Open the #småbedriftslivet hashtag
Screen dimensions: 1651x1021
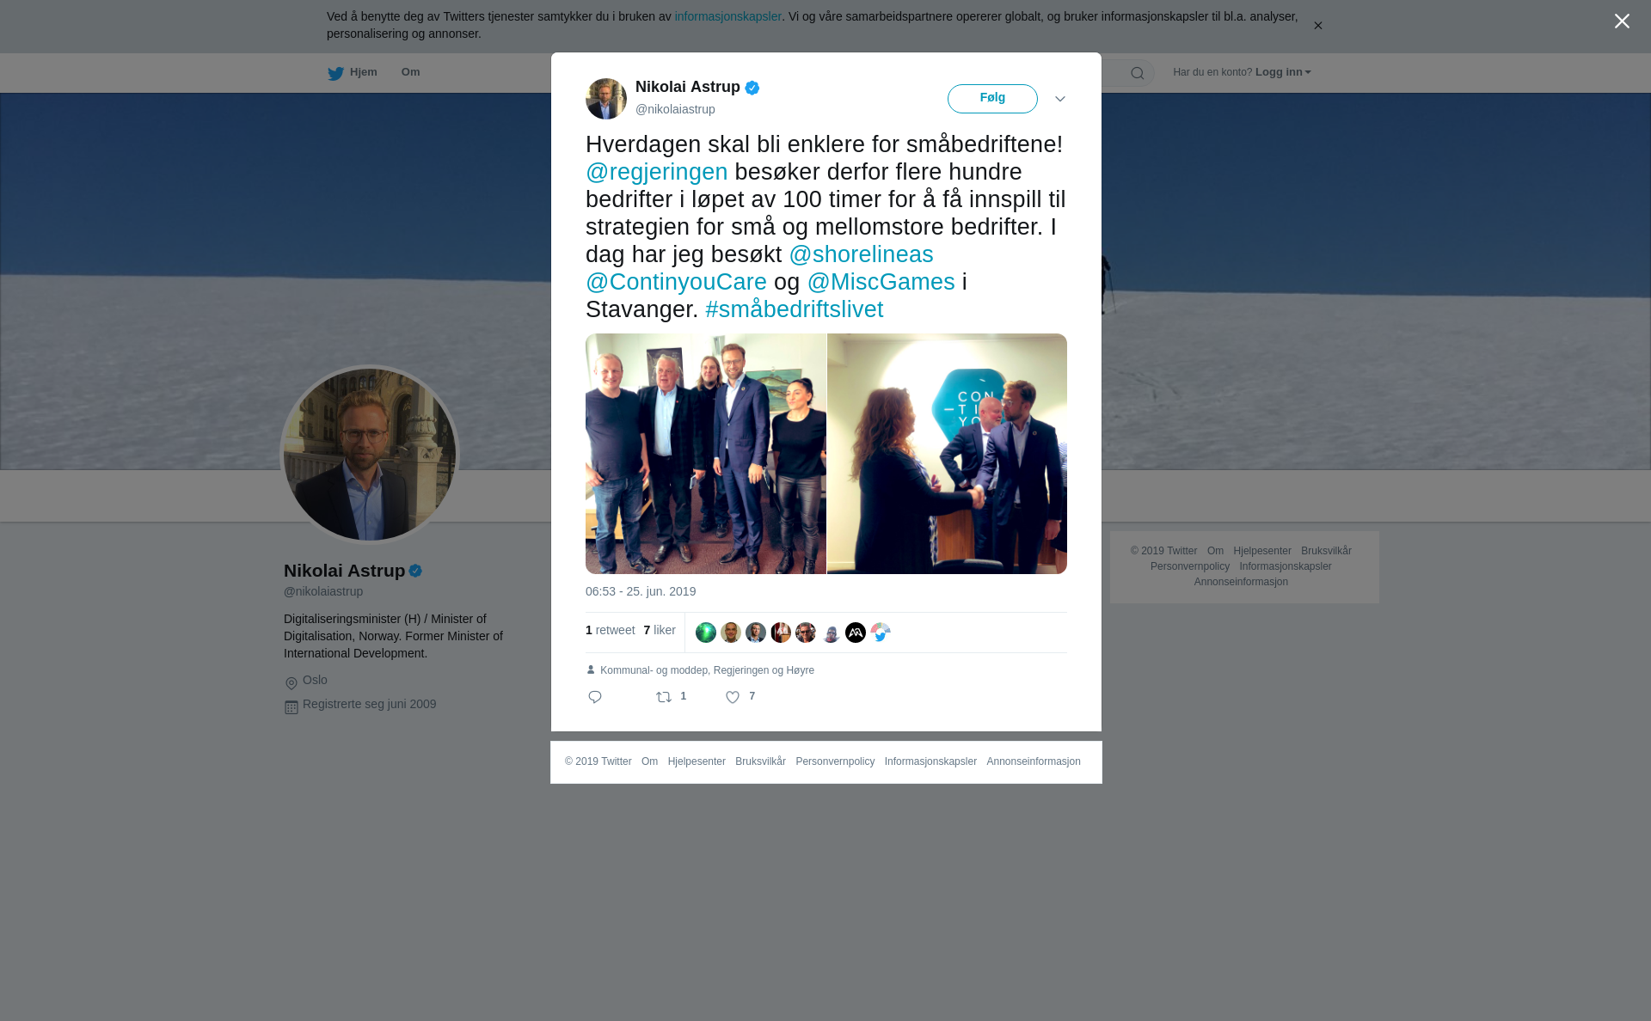click(795, 309)
